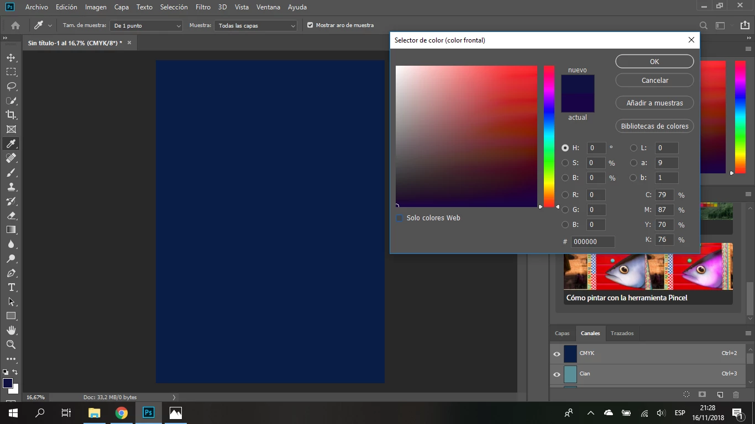Image resolution: width=755 pixels, height=424 pixels.
Task: Open Muestra Todas las capas dropdown
Action: tap(256, 25)
